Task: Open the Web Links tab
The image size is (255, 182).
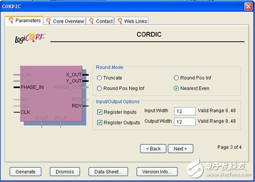Action: (x=132, y=21)
